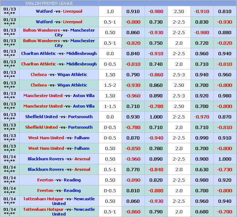237x217 pixels.
Task: Choose -0.930 odds in Chelsea 1.5-2 handicap row
Action: click(133, 85)
